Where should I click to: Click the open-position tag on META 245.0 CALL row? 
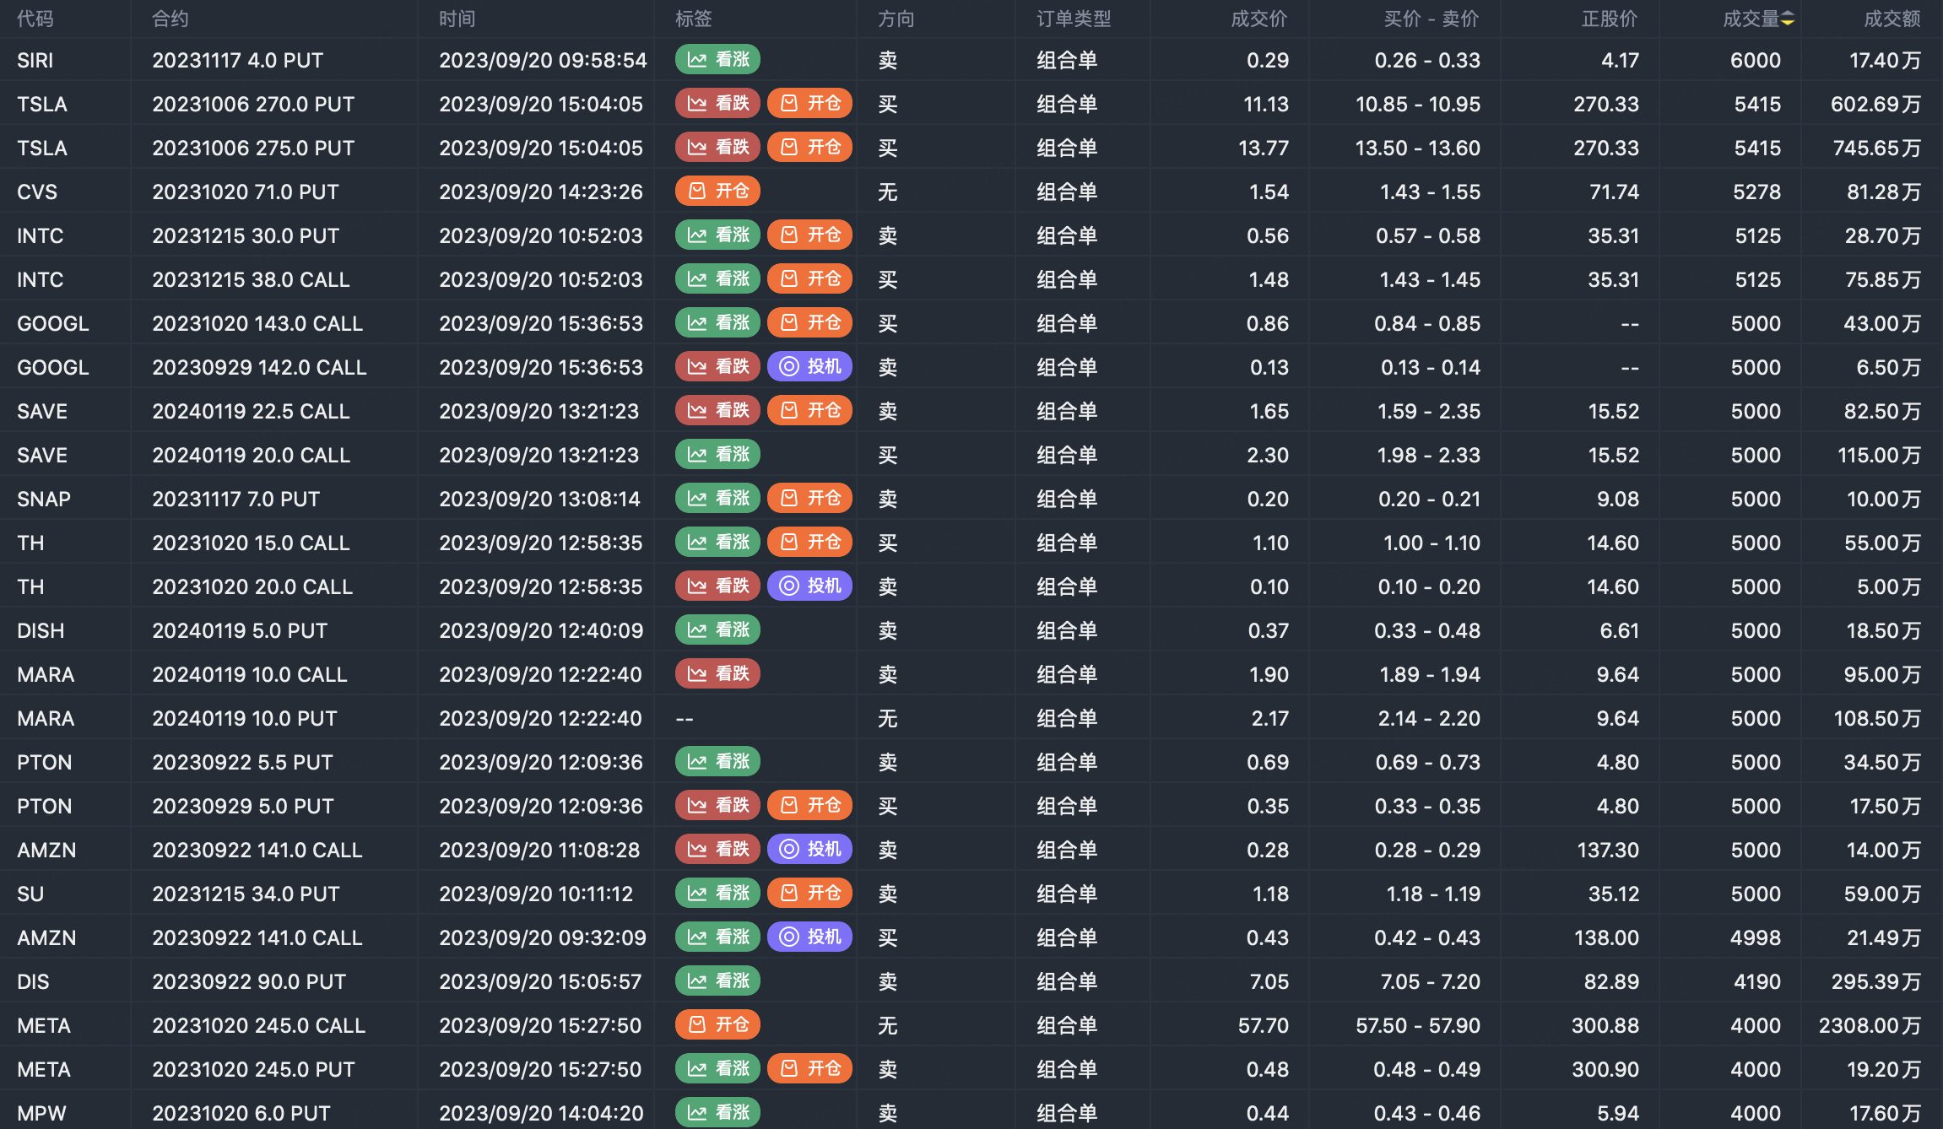[x=717, y=1025]
